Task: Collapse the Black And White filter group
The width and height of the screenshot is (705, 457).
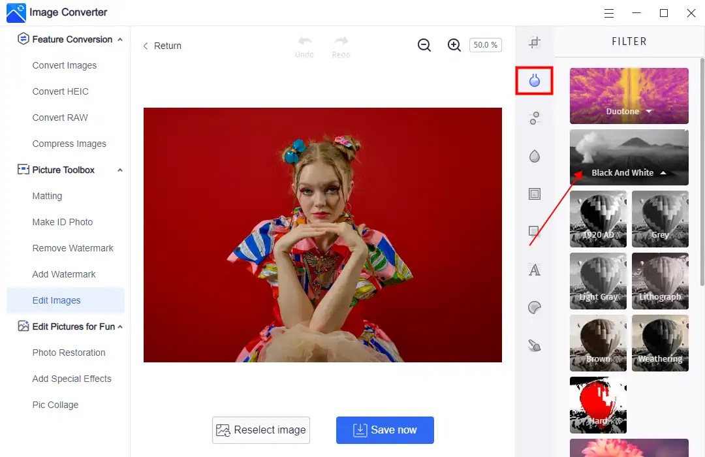Action: pos(629,157)
